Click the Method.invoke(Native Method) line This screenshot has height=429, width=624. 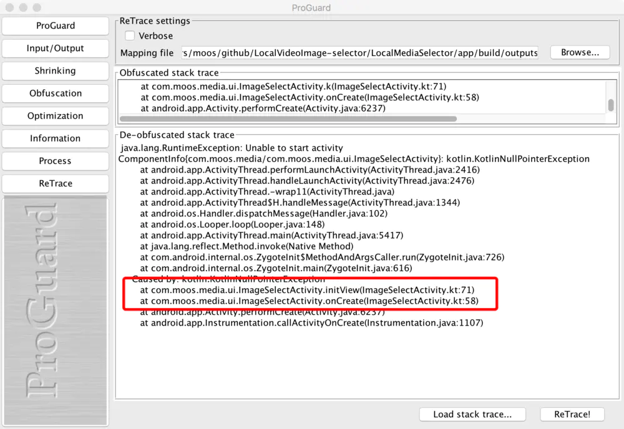point(246,246)
